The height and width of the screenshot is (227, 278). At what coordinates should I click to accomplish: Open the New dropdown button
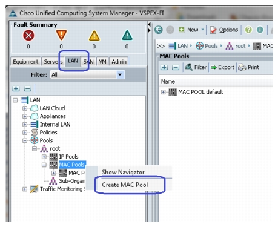[191, 30]
